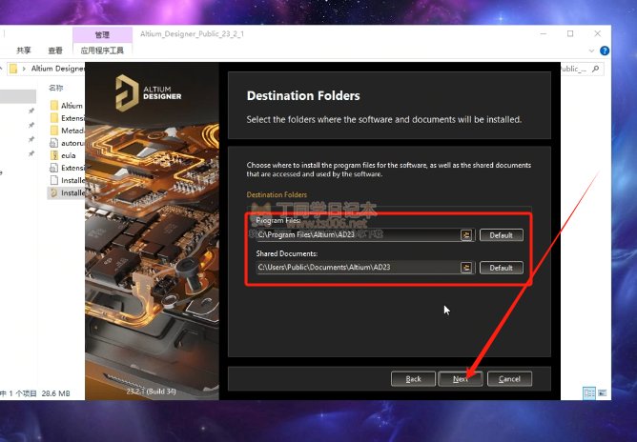Open the 管理 ribbon tab
The image size is (637, 442).
click(x=102, y=34)
